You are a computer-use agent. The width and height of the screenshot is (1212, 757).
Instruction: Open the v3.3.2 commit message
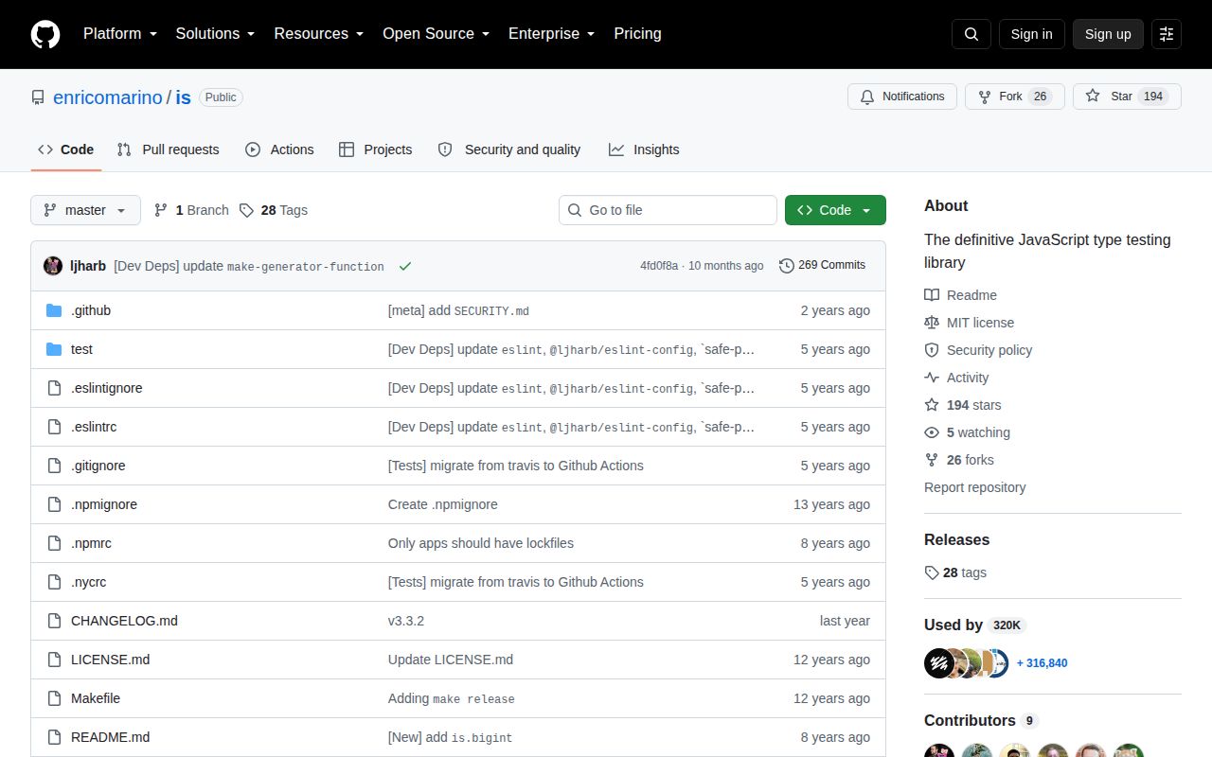406,621
